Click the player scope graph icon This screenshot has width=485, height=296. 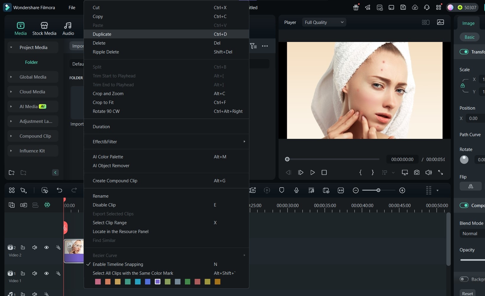[x=440, y=22]
